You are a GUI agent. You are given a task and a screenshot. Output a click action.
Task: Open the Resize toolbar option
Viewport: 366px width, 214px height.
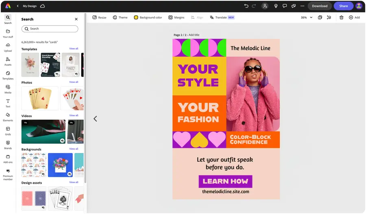100,17
